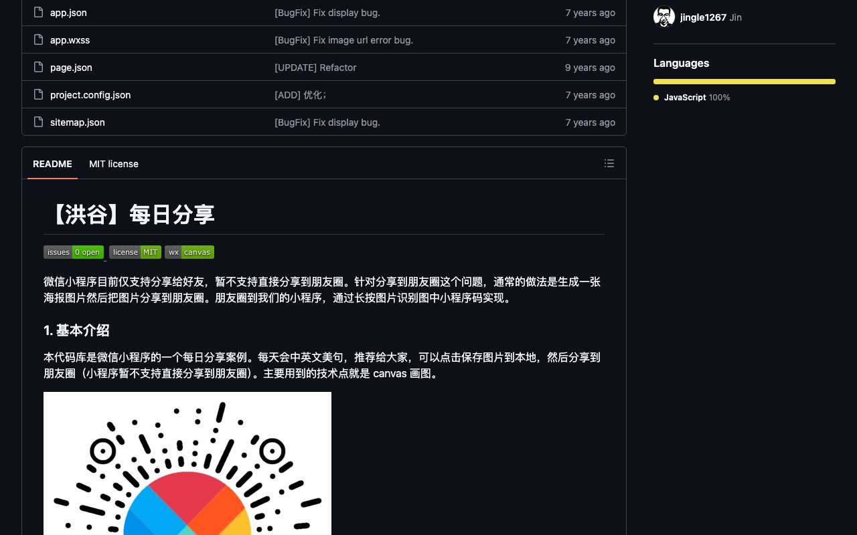Click the "Languages" sidebar heading
Viewport: 857px width, 535px height.
click(x=681, y=63)
